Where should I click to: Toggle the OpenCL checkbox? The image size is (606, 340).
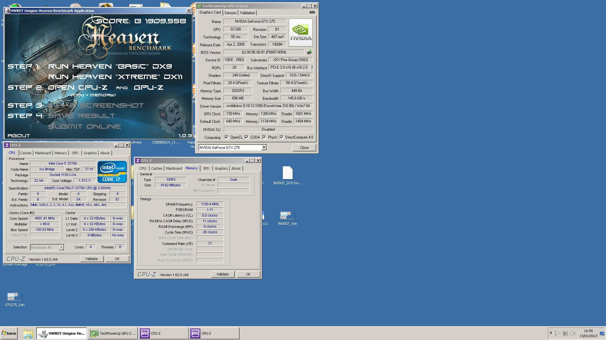coord(227,137)
